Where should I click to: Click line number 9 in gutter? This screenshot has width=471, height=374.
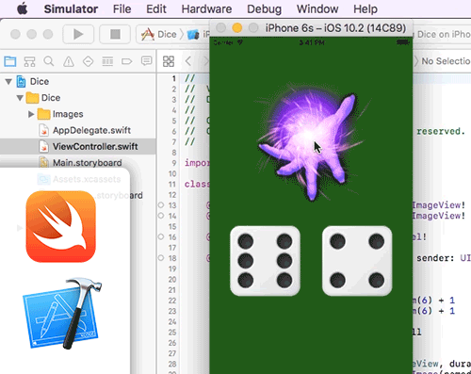[x=174, y=163]
